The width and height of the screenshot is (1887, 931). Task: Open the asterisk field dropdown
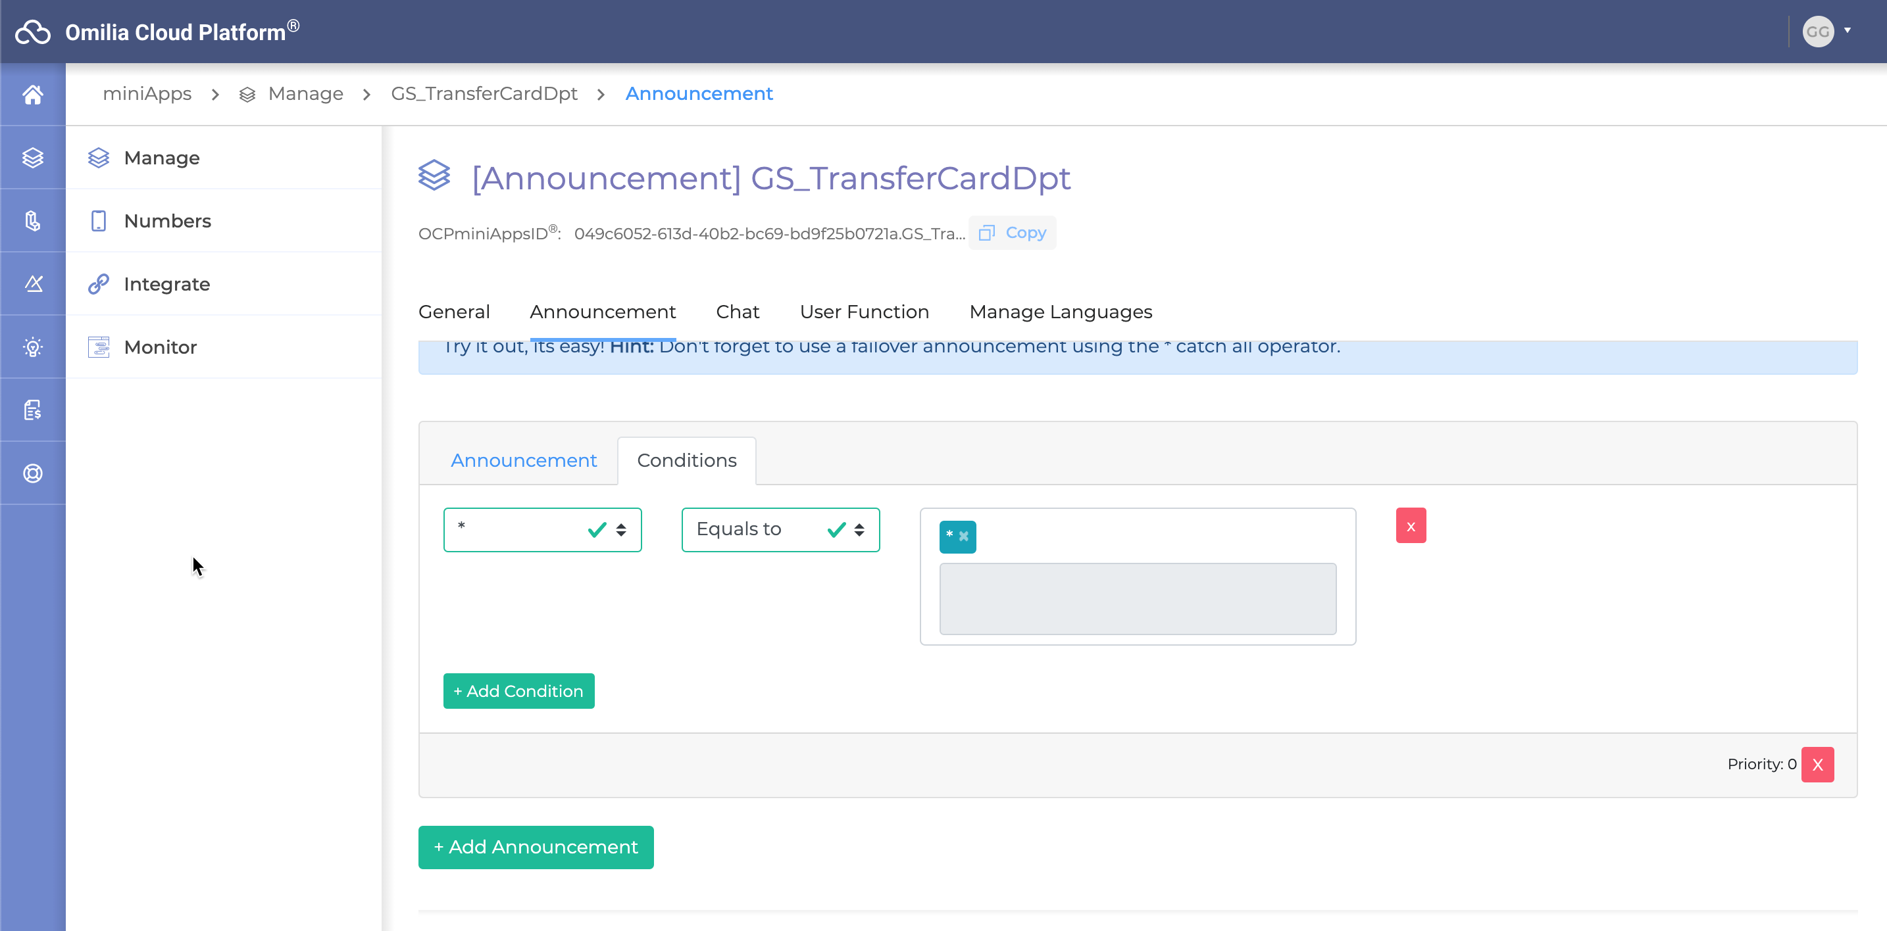pyautogui.click(x=542, y=529)
